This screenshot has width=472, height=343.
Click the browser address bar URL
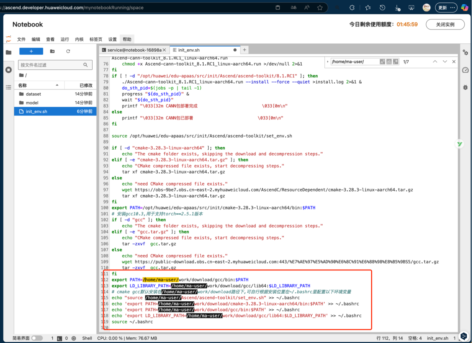pos(72,7)
